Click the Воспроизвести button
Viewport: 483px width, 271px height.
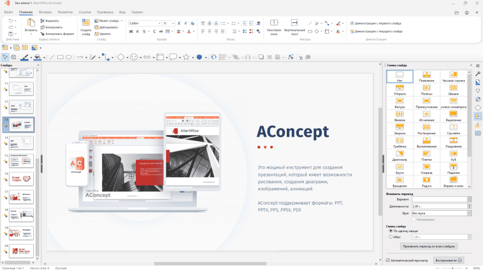(x=449, y=260)
